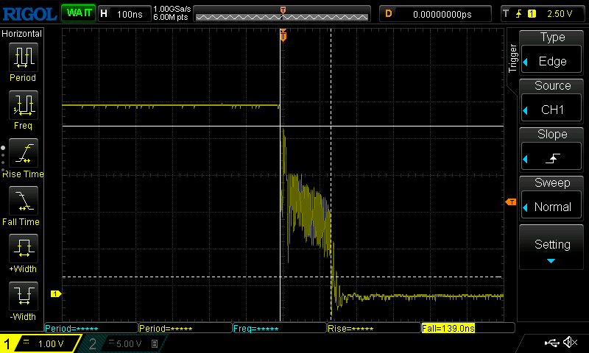589x353 pixels.
Task: Click the H 100ns timebase readout
Action: pyautogui.click(x=123, y=14)
